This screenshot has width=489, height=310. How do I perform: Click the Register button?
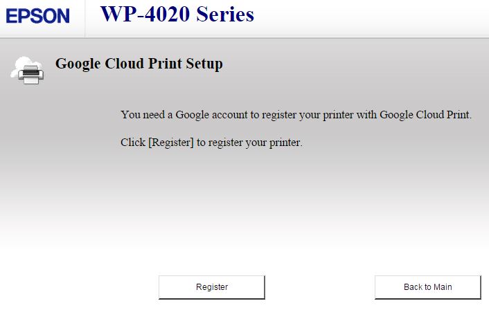pyautogui.click(x=212, y=287)
